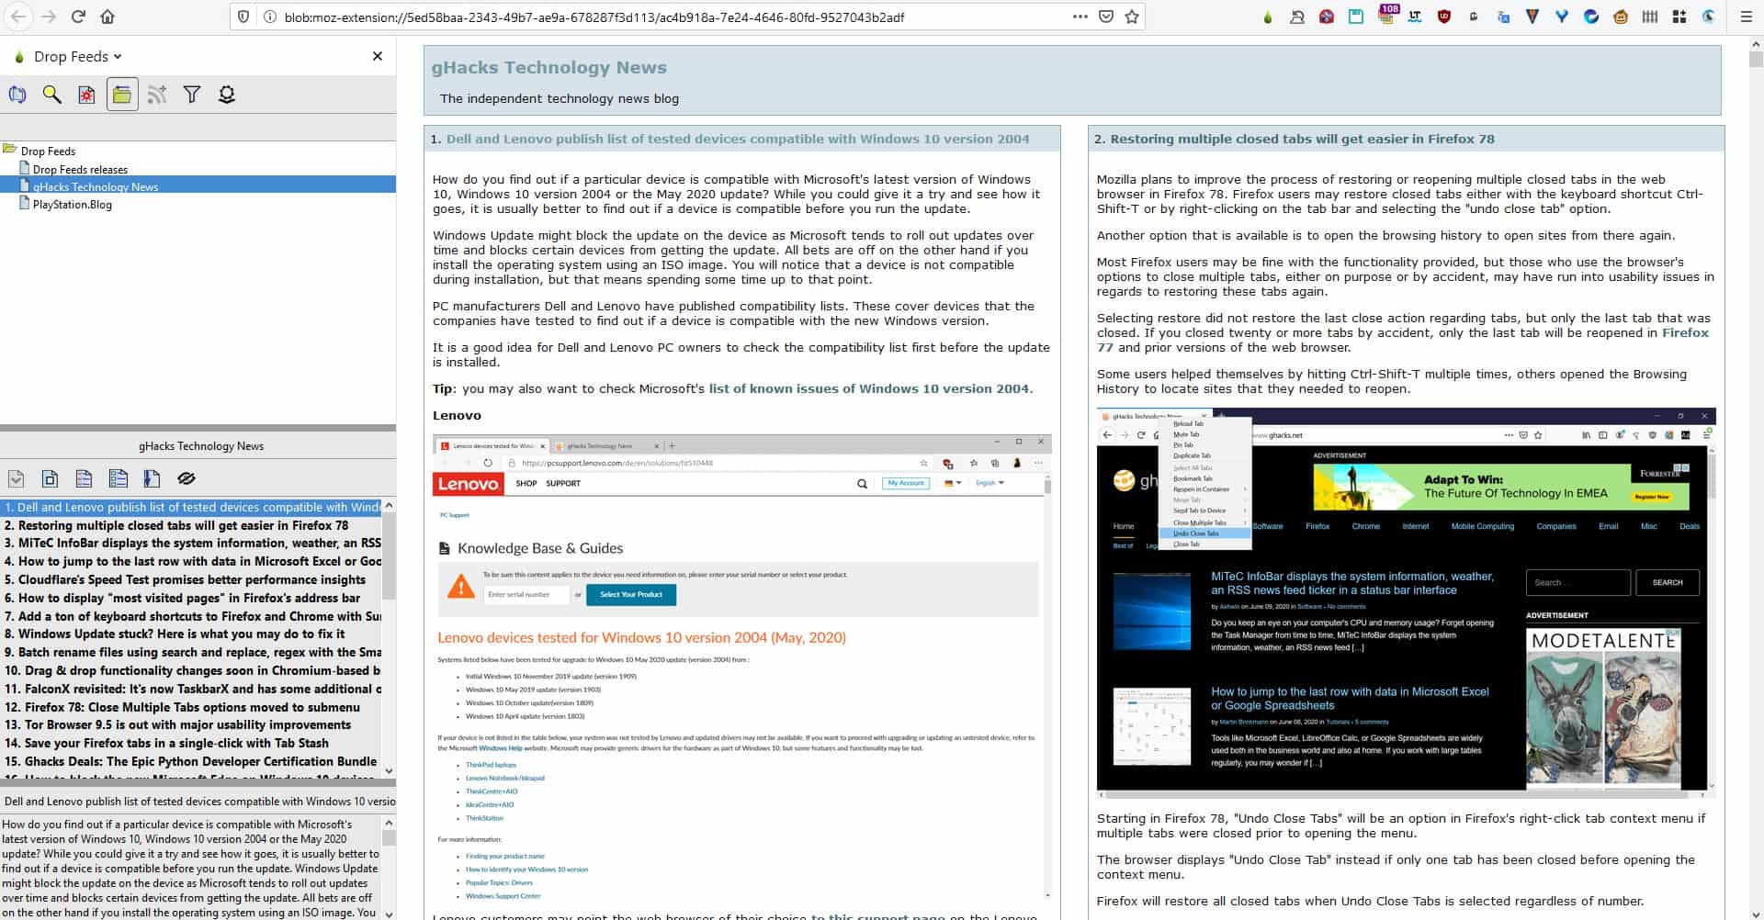Click the page with checklist icon
1764x920 pixels.
[x=118, y=478]
